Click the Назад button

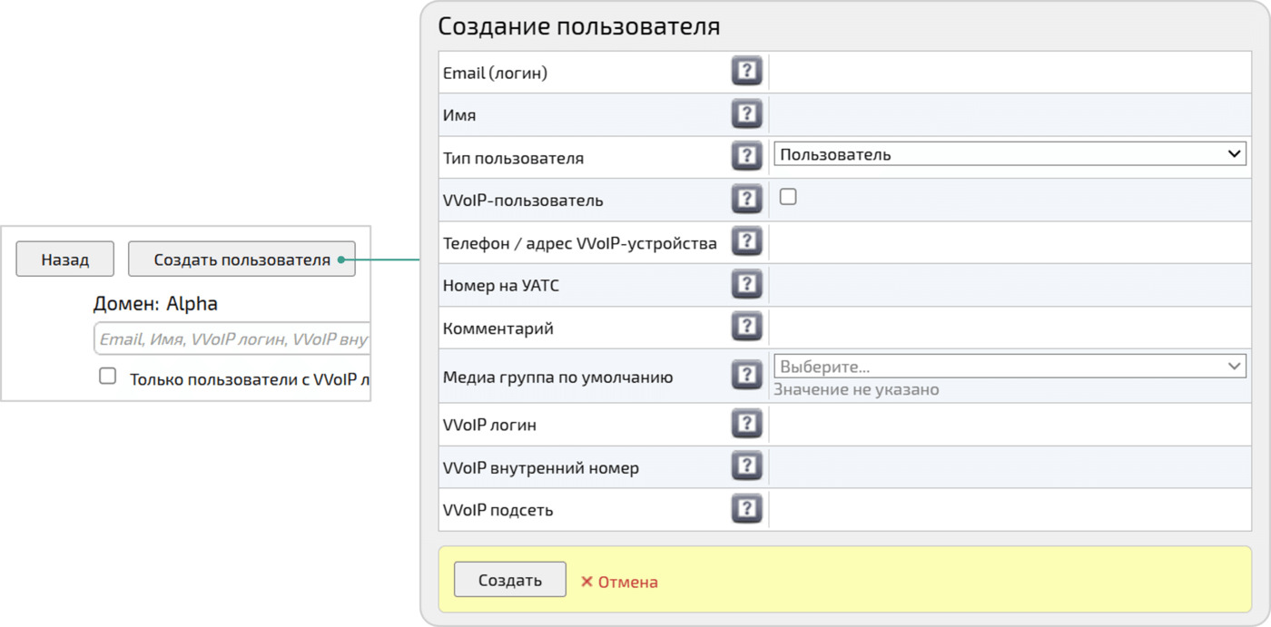pos(64,259)
